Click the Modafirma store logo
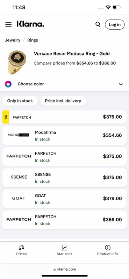Image resolution: width=129 pixels, height=279 pixels. click(19, 135)
